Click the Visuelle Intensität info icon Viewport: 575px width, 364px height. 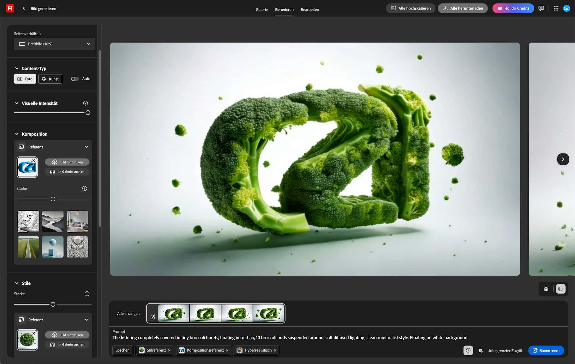pyautogui.click(x=85, y=103)
